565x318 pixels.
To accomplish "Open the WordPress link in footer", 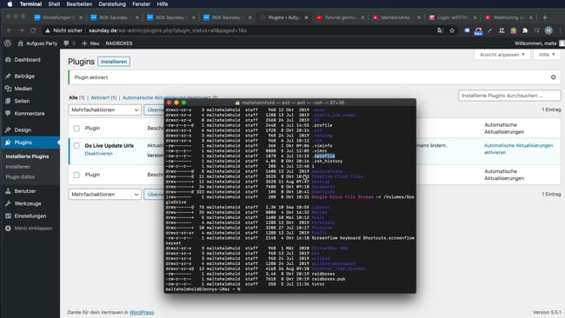I will click(141, 312).
